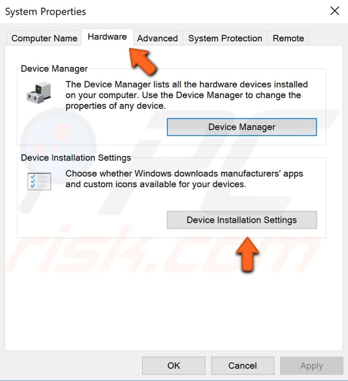Open the Advanced tab
The width and height of the screenshot is (348, 381).
tap(158, 38)
